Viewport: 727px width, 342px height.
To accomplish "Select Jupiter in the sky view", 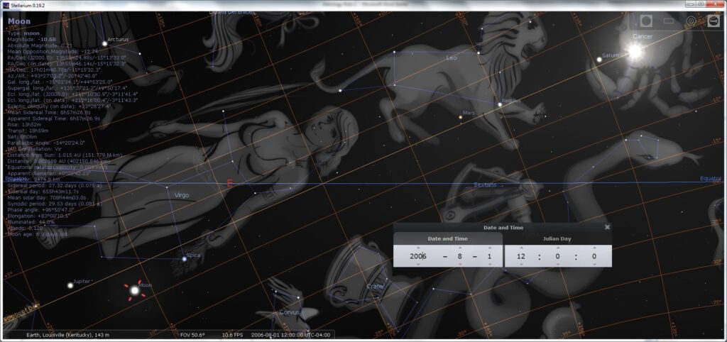I will (70, 285).
